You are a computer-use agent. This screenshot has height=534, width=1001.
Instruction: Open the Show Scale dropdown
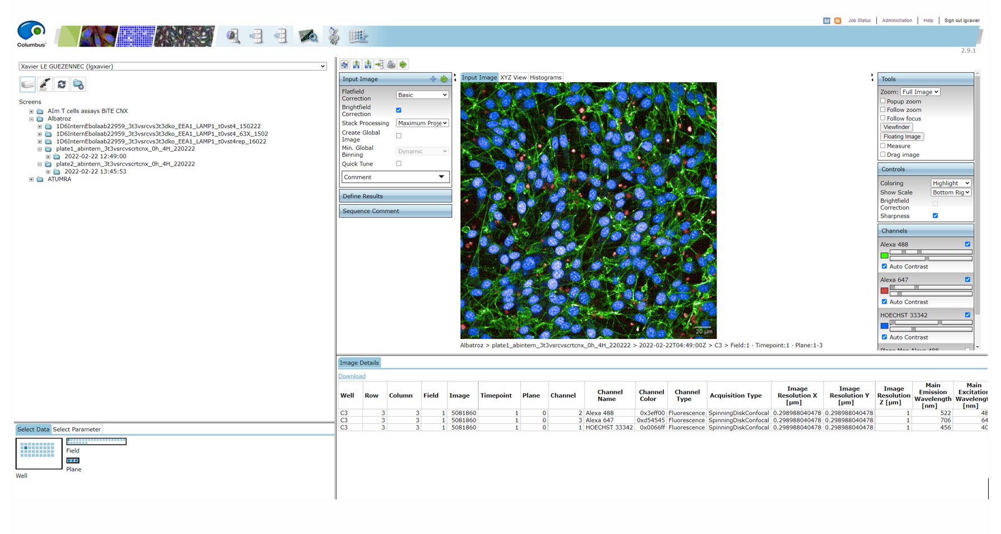point(951,192)
